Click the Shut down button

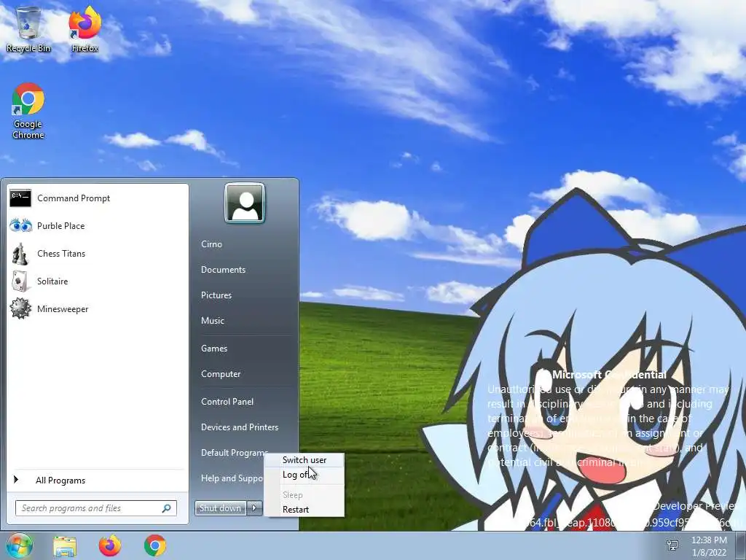coord(221,508)
